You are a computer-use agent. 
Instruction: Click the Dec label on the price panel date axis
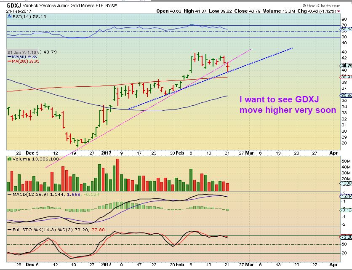(x=30, y=153)
